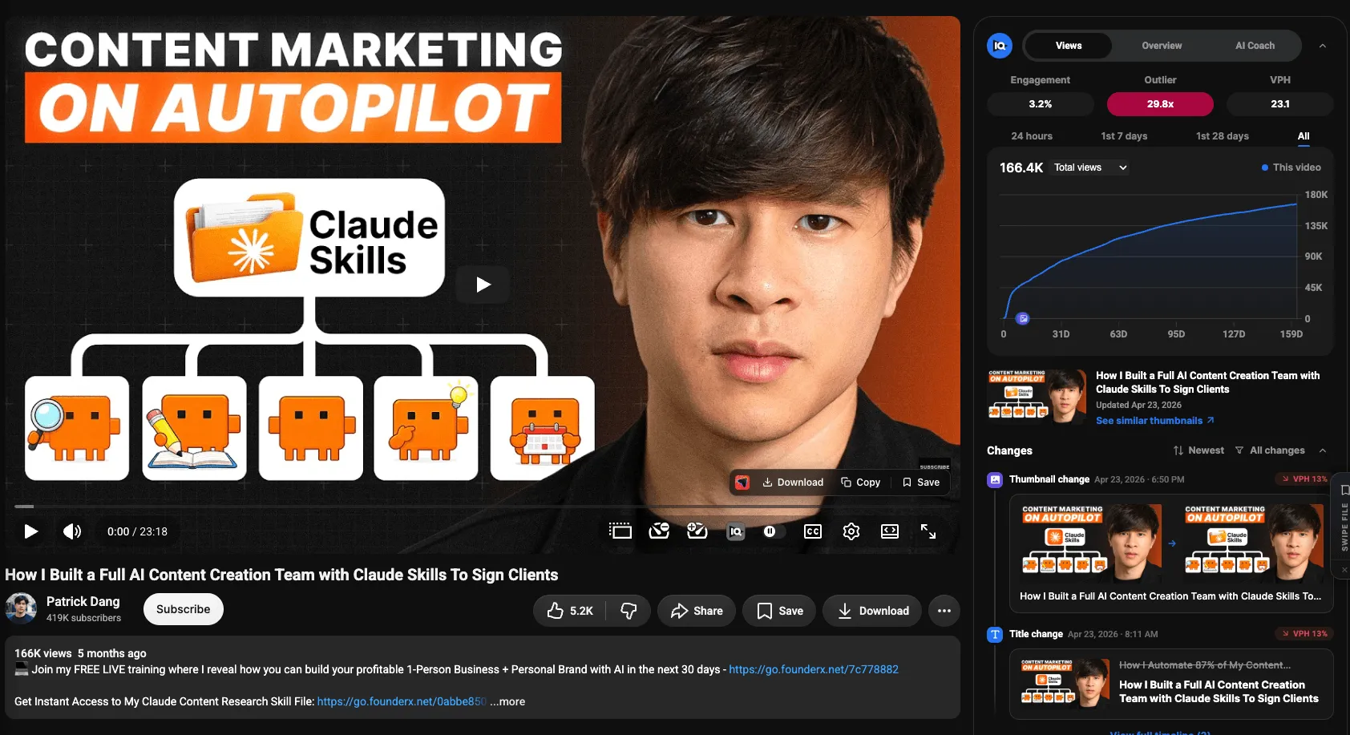1350x735 pixels.
Task: Open See similar thumbnails link
Action: (1154, 421)
